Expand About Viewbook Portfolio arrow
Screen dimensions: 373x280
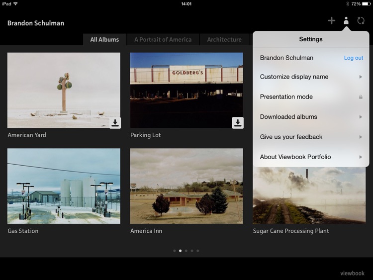coord(361,157)
